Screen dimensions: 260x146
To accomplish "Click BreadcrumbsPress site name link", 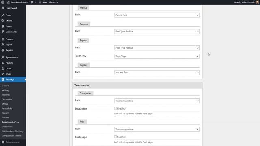I will point(19,2).
